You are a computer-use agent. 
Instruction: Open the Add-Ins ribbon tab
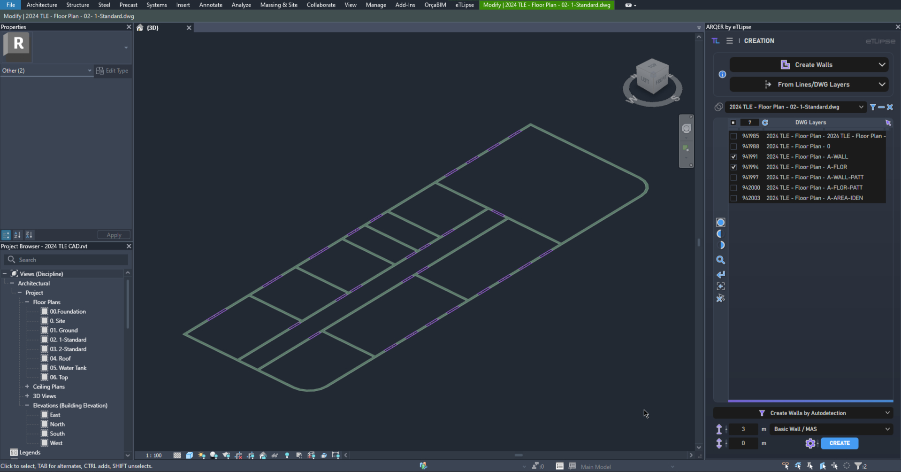point(405,5)
